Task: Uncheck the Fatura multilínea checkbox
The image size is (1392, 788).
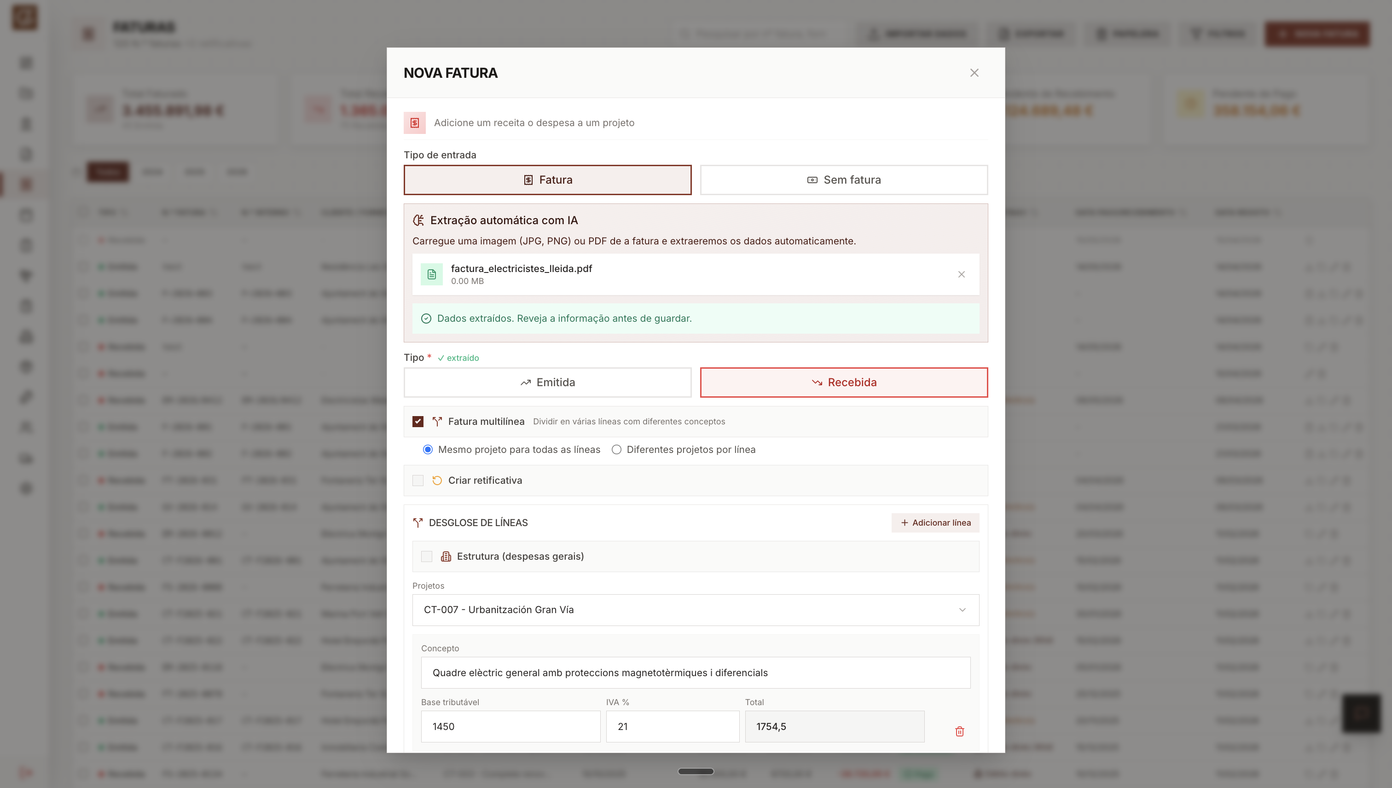Action: 418,422
